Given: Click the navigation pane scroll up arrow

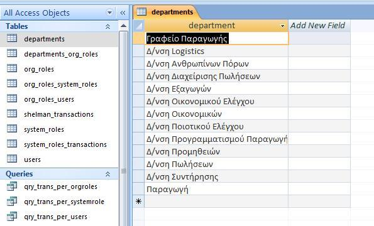Looking at the screenshot, I should pyautogui.click(x=124, y=26).
